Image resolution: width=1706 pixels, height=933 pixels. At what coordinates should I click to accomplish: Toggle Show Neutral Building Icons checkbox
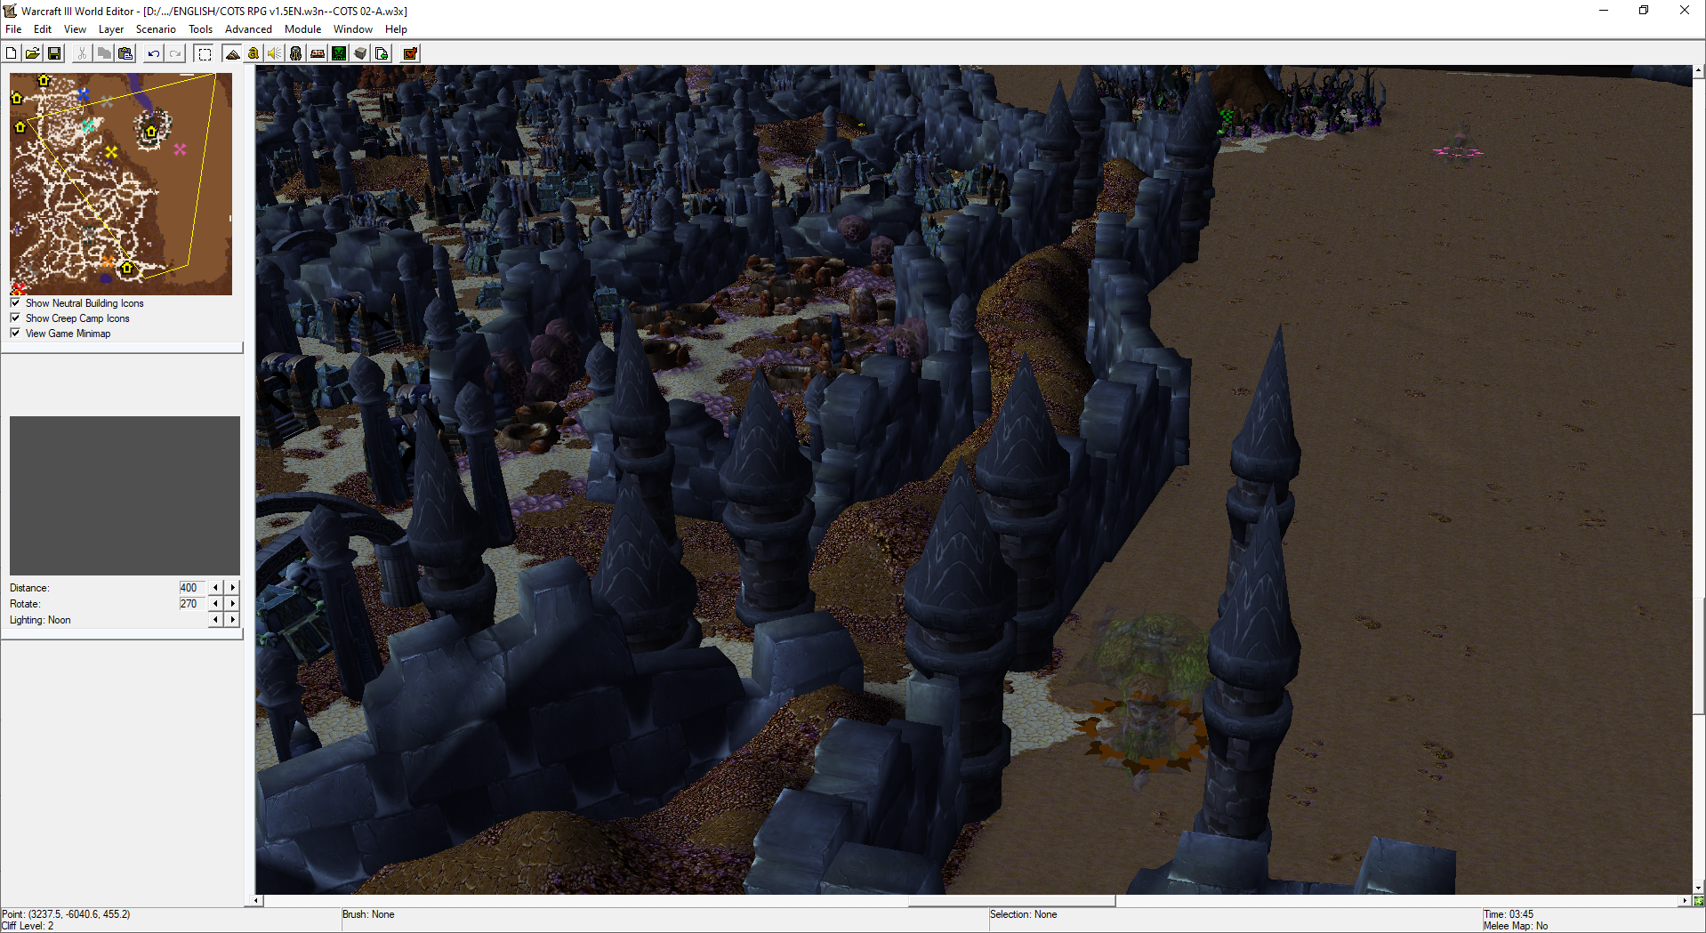pos(15,303)
